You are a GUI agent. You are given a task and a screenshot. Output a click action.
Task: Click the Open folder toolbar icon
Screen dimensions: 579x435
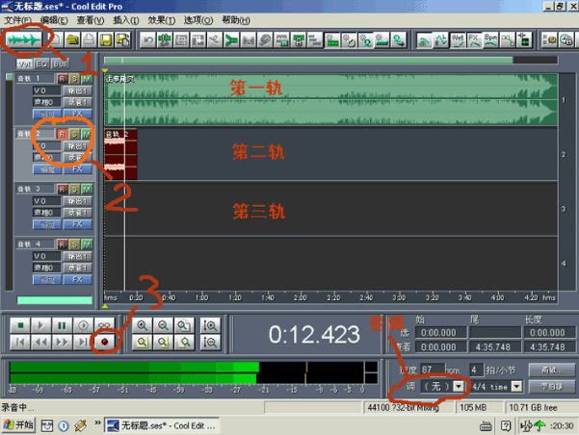pyautogui.click(x=71, y=40)
